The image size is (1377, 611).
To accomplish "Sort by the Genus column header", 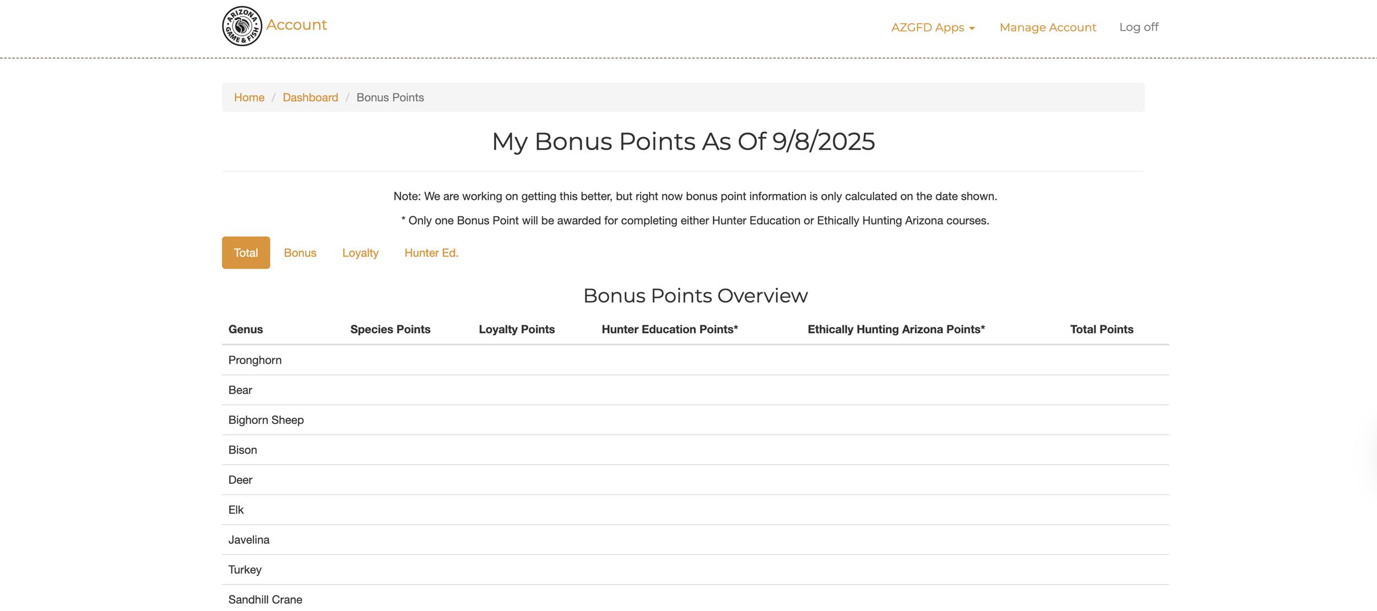I will click(246, 329).
